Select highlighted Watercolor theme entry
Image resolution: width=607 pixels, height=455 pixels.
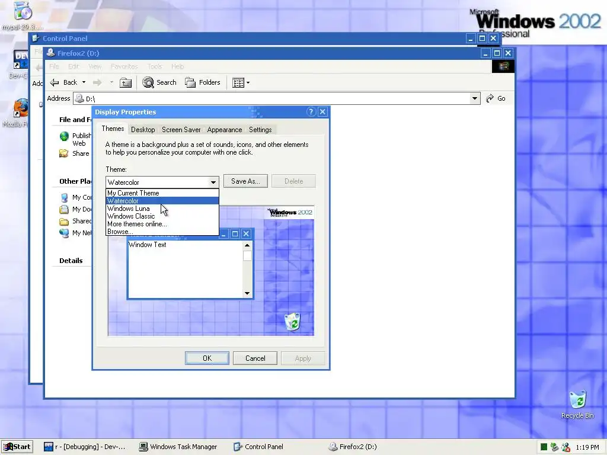(162, 201)
